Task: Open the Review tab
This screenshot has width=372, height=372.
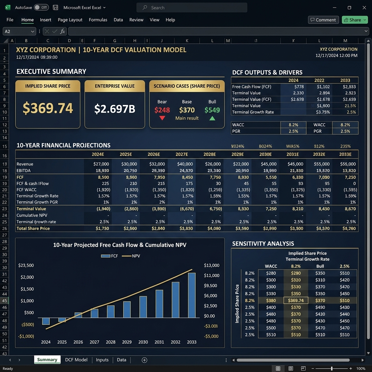Action: coord(136,20)
